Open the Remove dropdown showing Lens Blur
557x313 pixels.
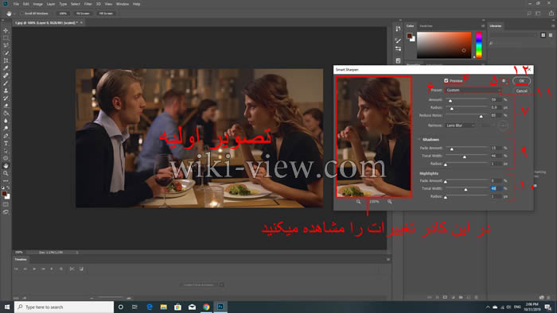(460, 126)
